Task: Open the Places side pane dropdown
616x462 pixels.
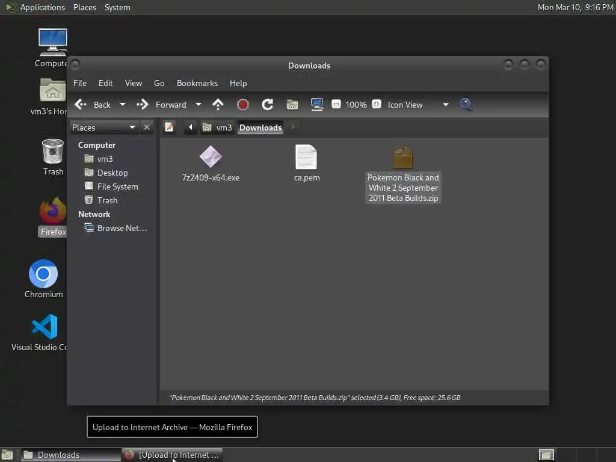Action: coord(103,128)
